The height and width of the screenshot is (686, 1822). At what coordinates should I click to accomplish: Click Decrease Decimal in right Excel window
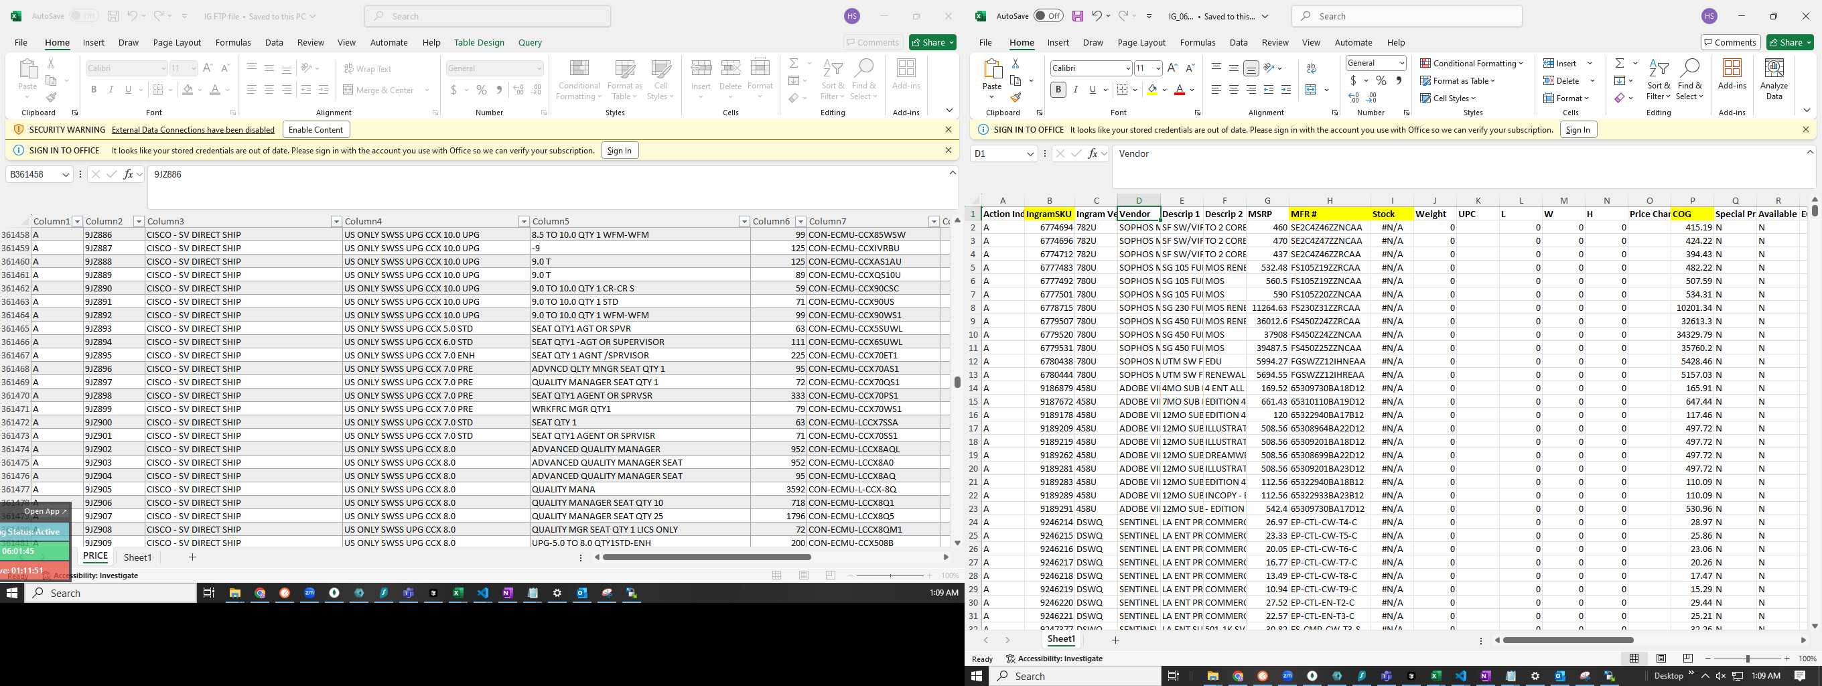coord(1371,98)
